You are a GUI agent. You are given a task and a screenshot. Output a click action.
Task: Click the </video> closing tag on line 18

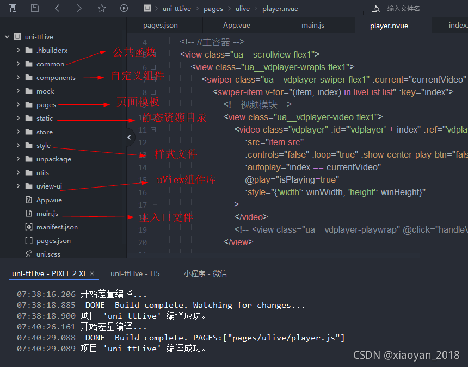pyautogui.click(x=251, y=217)
